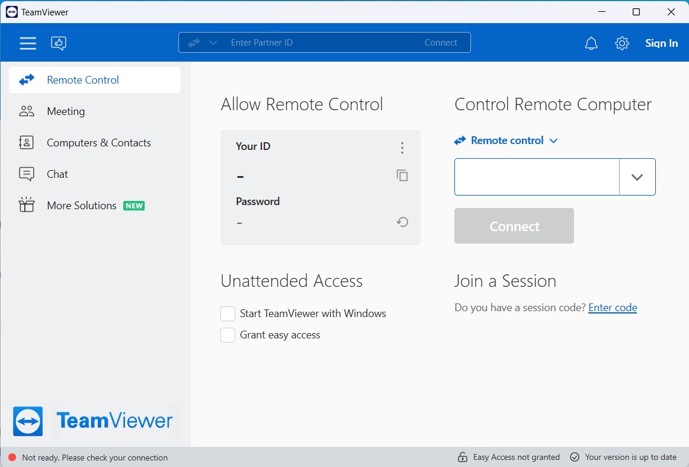689x467 pixels.
Task: Maximize the TeamViewer window
Action: [x=636, y=12]
